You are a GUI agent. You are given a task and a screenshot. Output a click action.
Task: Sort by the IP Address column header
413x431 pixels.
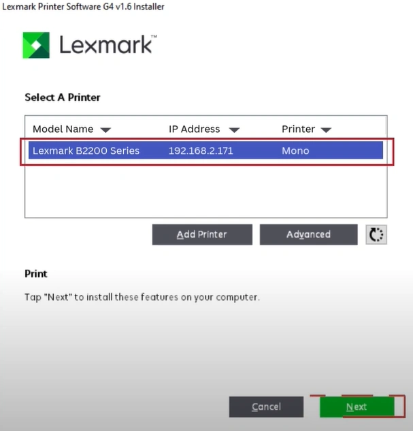point(194,129)
